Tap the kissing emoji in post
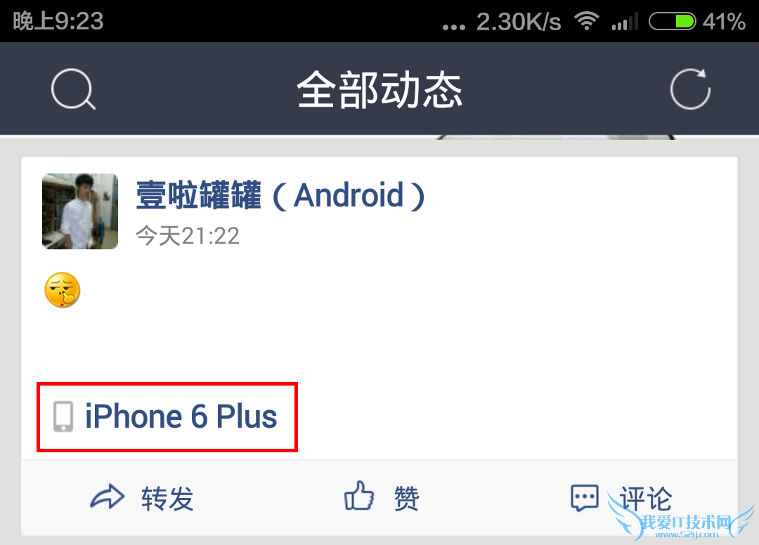Viewport: 759px width, 545px height. coord(63,289)
